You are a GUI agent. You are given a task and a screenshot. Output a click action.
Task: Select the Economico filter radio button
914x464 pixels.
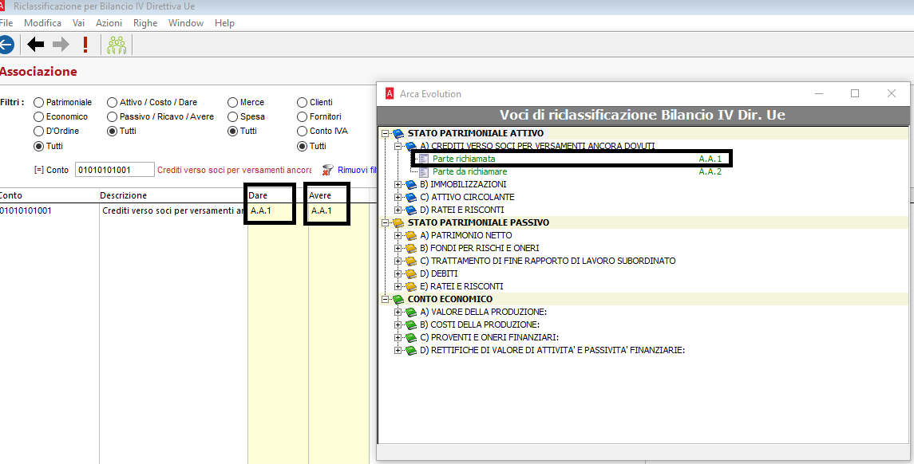(39, 117)
